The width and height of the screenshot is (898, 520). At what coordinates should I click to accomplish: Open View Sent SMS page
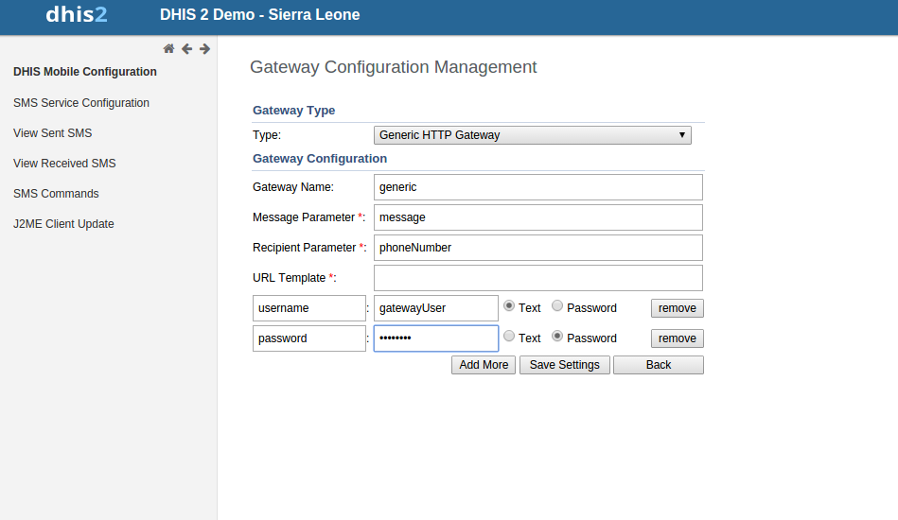[53, 133]
